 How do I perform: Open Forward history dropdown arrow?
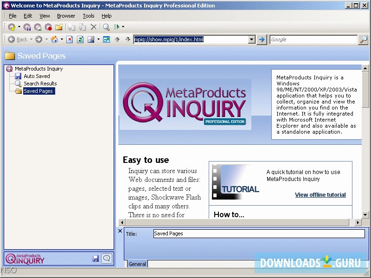(x=46, y=39)
